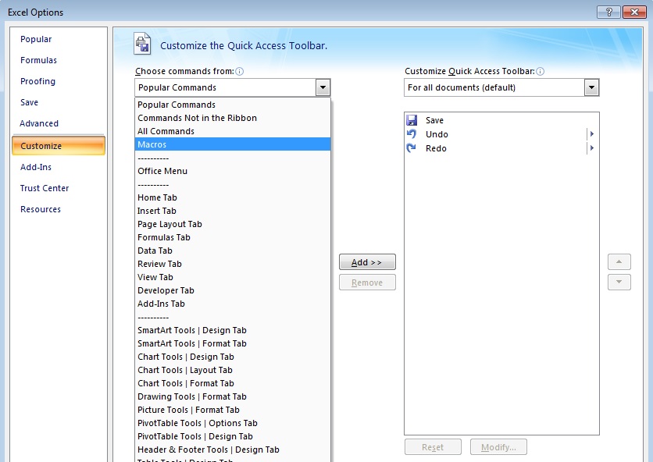Select Page Layout Tab entry

[x=233, y=224]
